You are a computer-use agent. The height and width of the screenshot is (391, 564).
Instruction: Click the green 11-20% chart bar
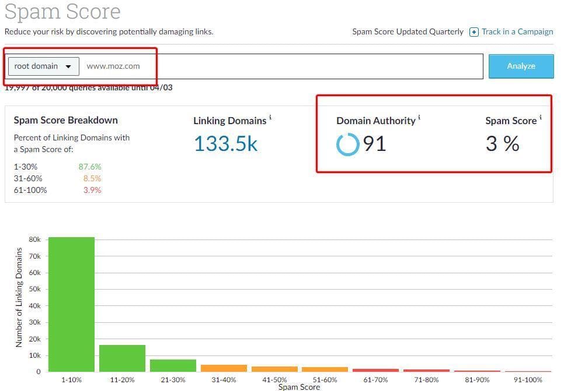point(121,358)
